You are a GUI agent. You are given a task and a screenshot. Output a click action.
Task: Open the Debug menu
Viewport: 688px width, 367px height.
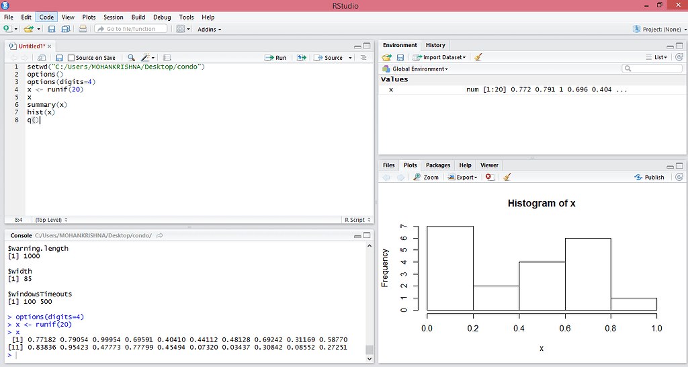coord(162,17)
